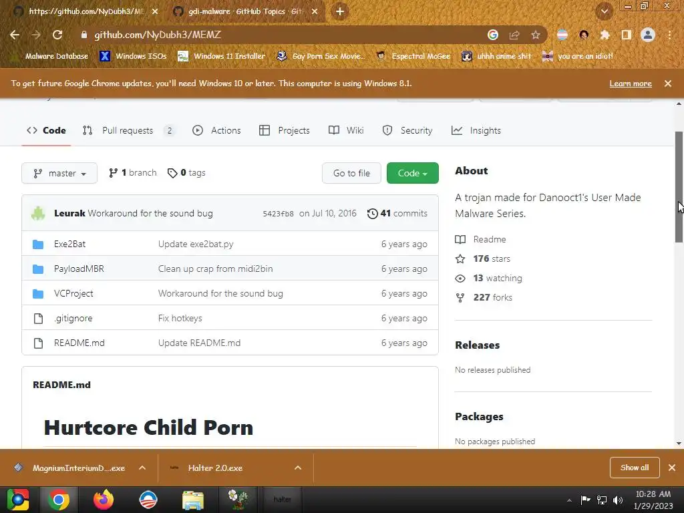684x513 pixels.
Task: Select the NyDubh3/MEMZ browser tab
Action: coord(85,11)
